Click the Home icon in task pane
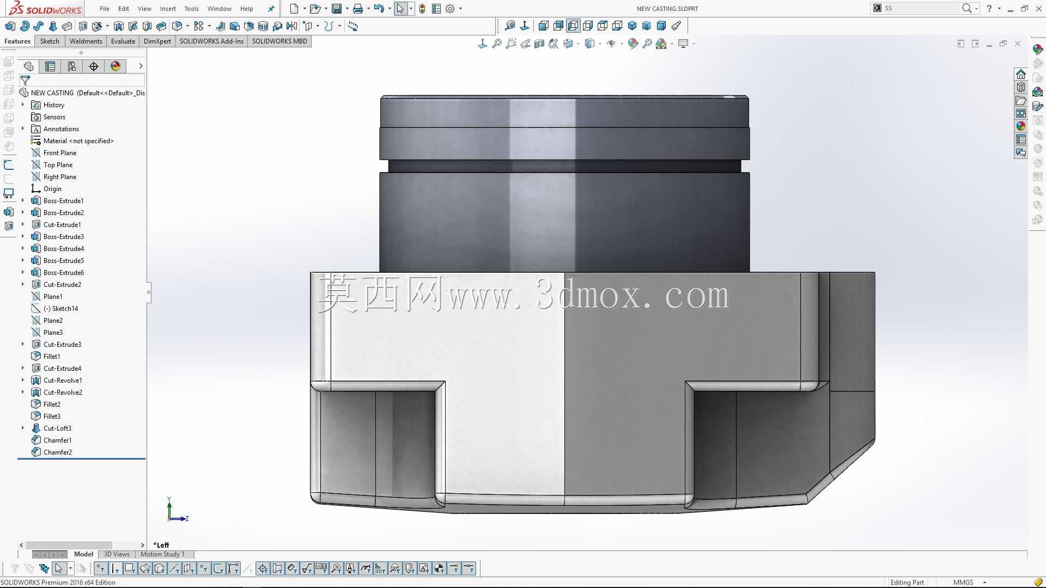 pos(1021,74)
